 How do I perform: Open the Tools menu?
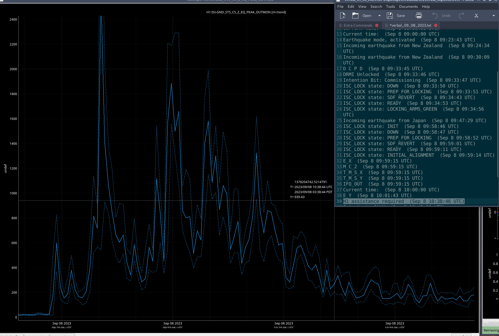390,7
